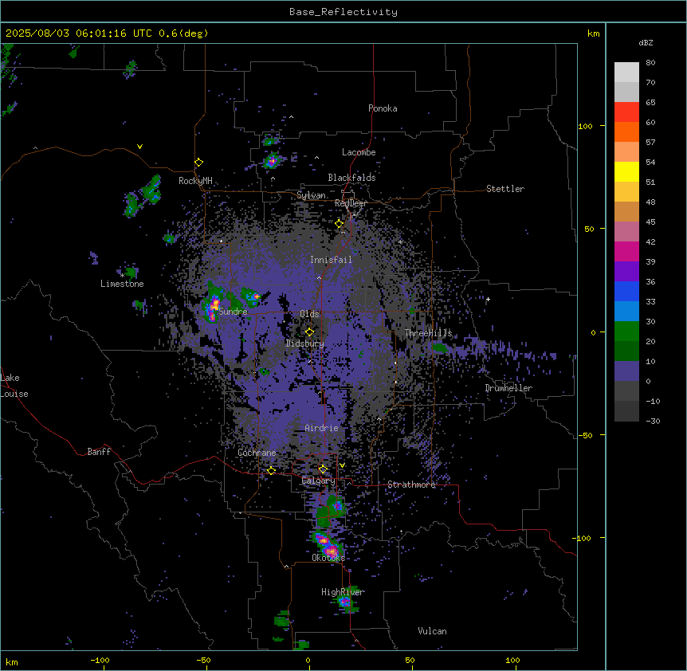Click the storm cell just below HighRiver label
The height and width of the screenshot is (671, 687).
pos(346,602)
